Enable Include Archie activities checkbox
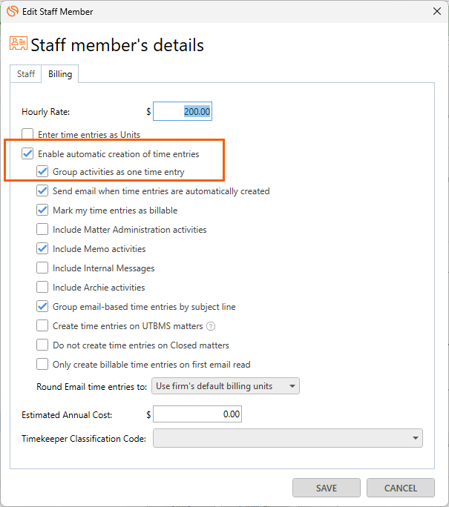This screenshot has height=507, width=449. (42, 287)
